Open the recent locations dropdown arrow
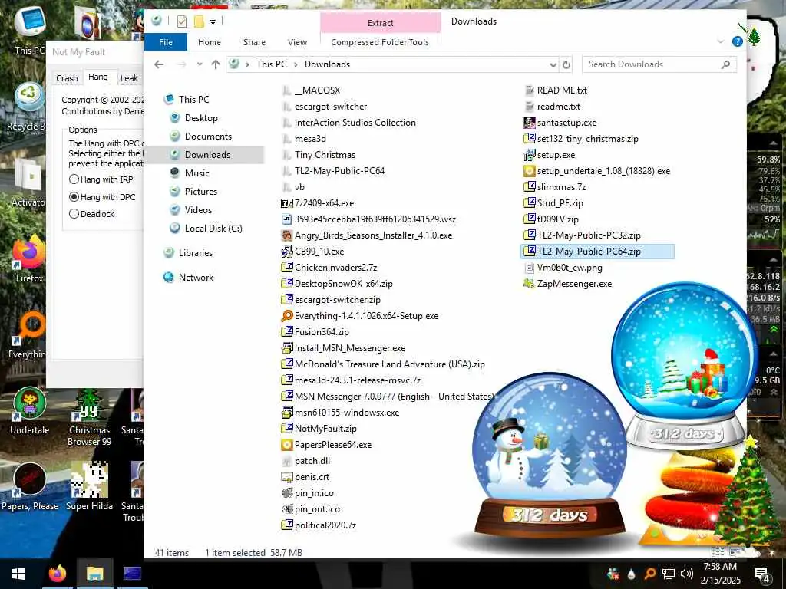786x589 pixels. pyautogui.click(x=200, y=64)
